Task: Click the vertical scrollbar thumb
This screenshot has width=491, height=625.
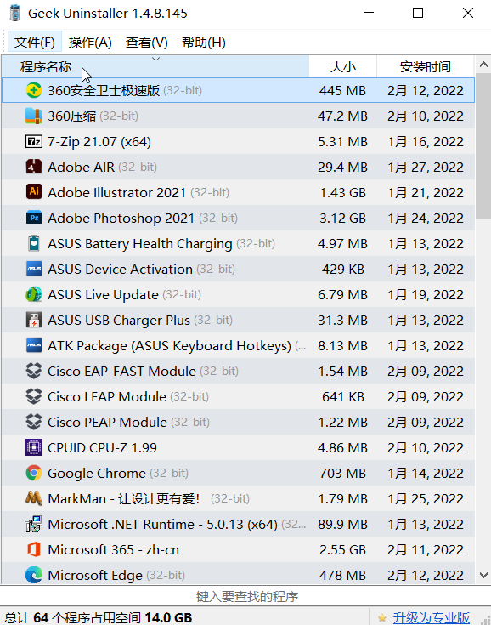Action: [483, 146]
